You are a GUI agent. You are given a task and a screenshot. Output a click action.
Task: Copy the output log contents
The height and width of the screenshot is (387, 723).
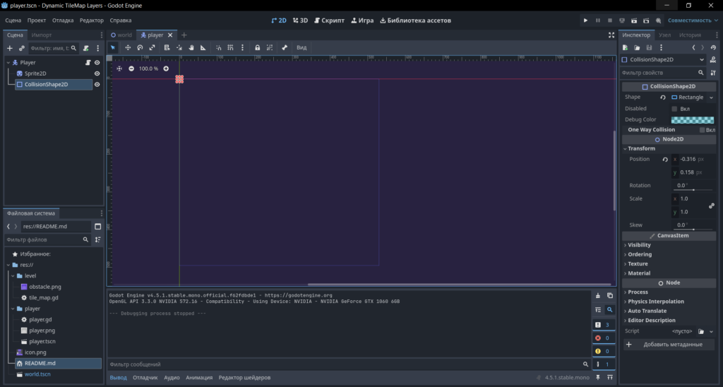610,296
